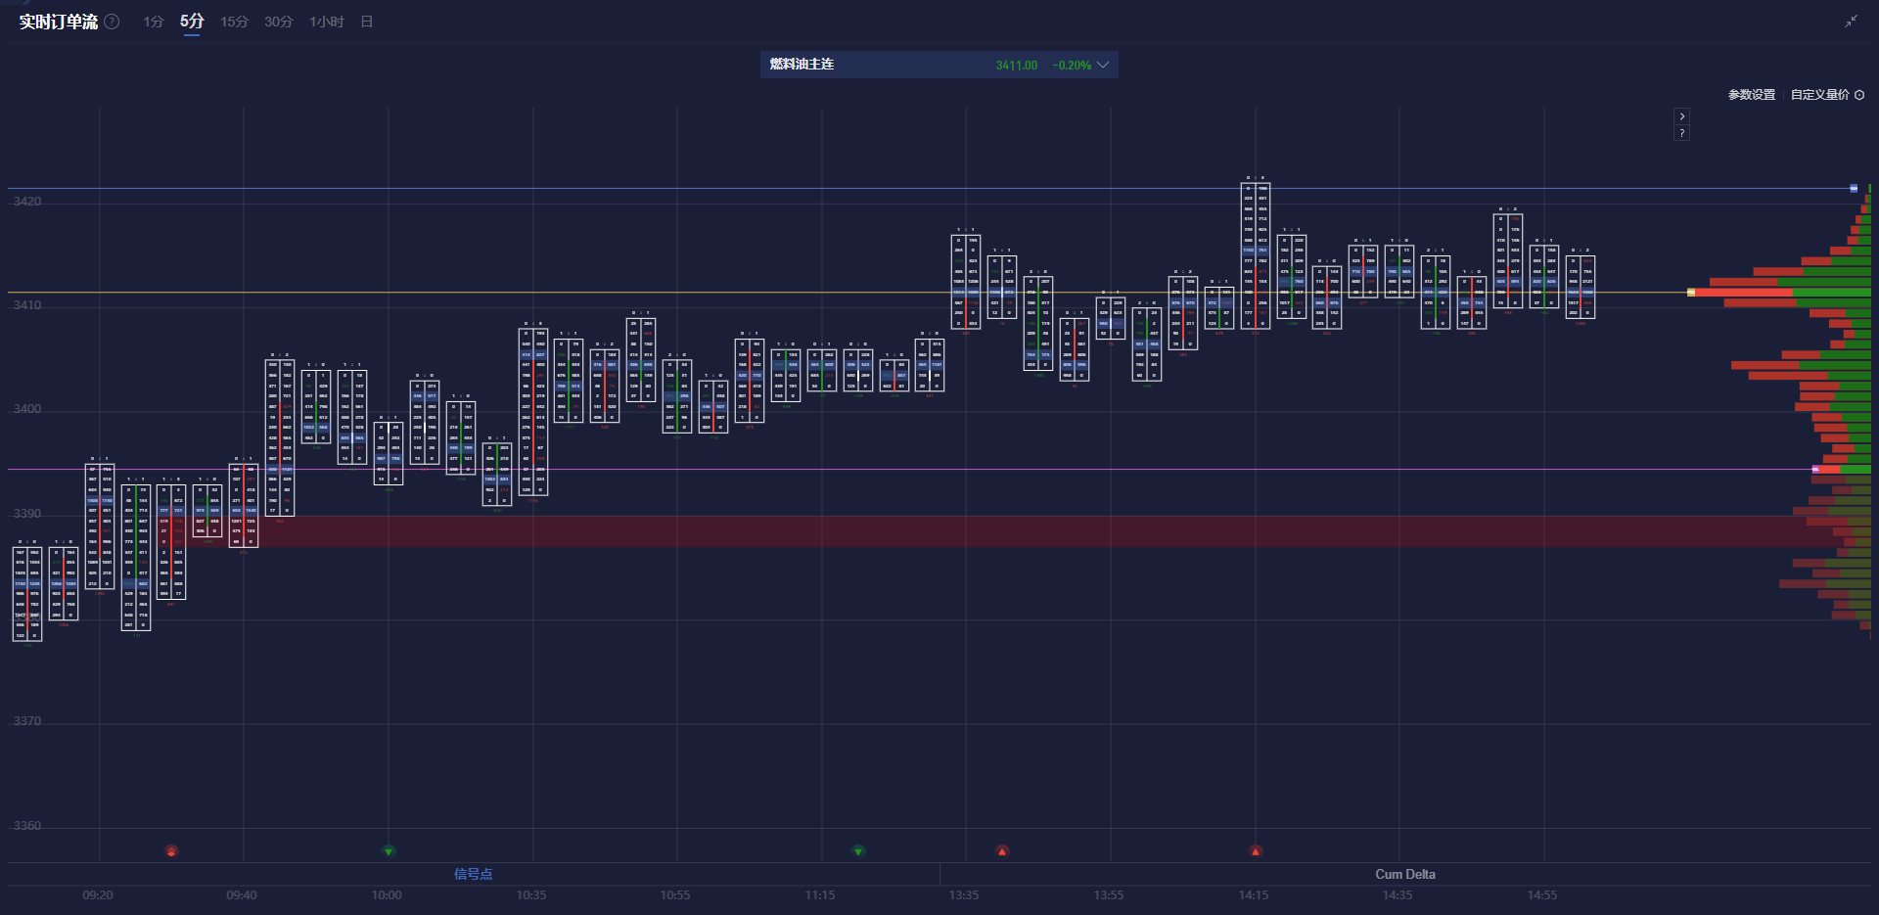The width and height of the screenshot is (1879, 915).
Task: Select the 1小时 interval tab
Action: [x=327, y=22]
